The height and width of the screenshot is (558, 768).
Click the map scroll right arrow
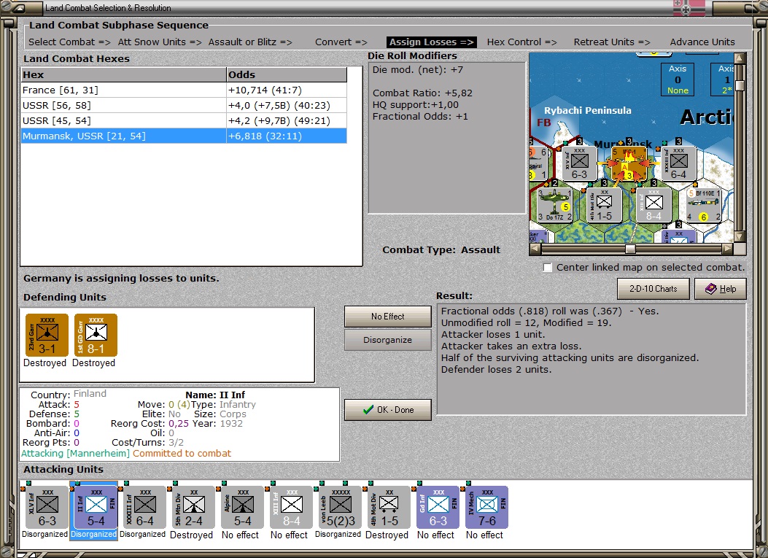pos(728,249)
